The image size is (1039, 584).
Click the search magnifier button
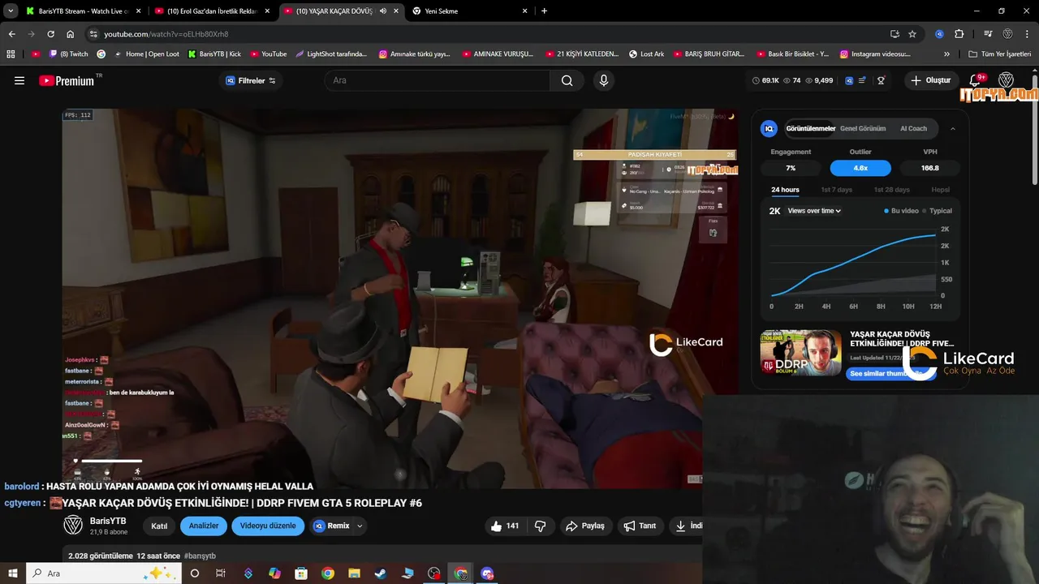tap(567, 80)
